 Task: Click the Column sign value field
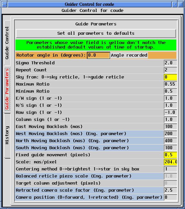[170, 119]
